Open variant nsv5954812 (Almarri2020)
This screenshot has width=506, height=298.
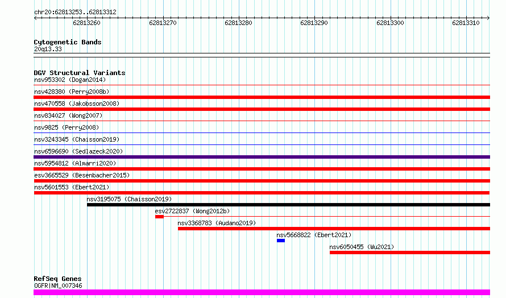pyautogui.click(x=75, y=163)
